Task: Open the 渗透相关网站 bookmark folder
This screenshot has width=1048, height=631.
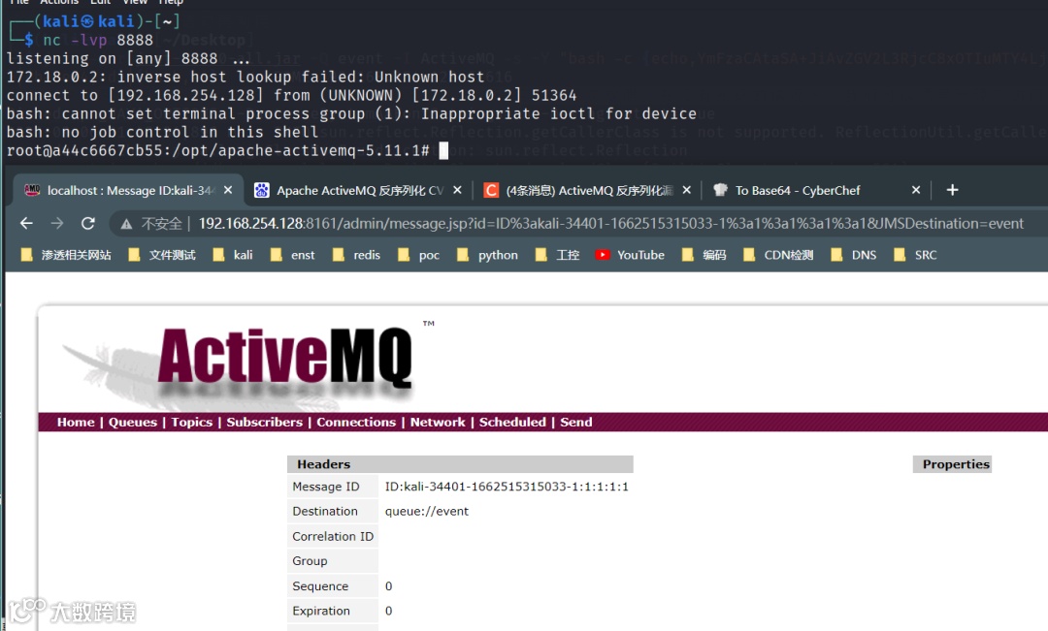Action: pos(66,255)
